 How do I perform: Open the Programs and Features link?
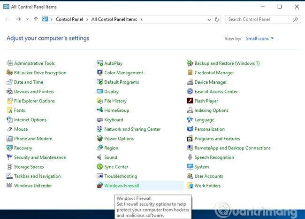[217, 139]
